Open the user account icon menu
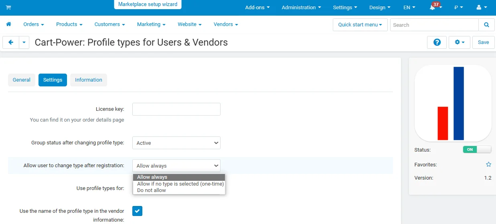The height and width of the screenshot is (224, 496). [x=480, y=8]
